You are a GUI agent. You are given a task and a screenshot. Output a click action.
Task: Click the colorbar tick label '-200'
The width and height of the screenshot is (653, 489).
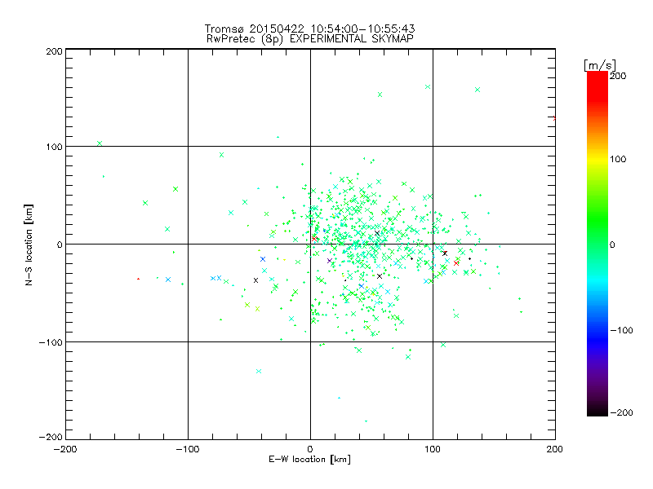622,412
